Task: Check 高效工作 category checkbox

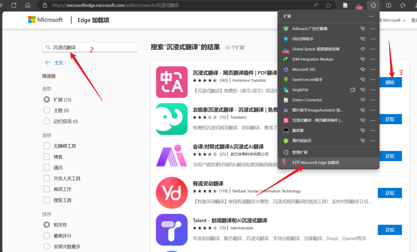Action: point(47,189)
